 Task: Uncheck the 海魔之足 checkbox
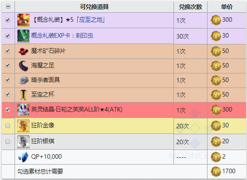pyautogui.click(x=8, y=65)
